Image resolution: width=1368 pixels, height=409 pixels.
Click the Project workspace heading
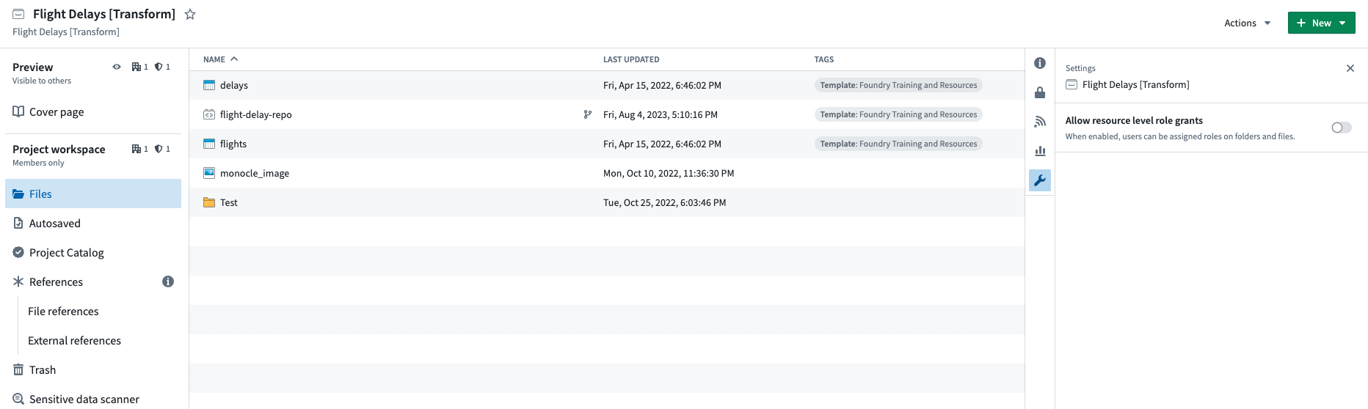(59, 149)
